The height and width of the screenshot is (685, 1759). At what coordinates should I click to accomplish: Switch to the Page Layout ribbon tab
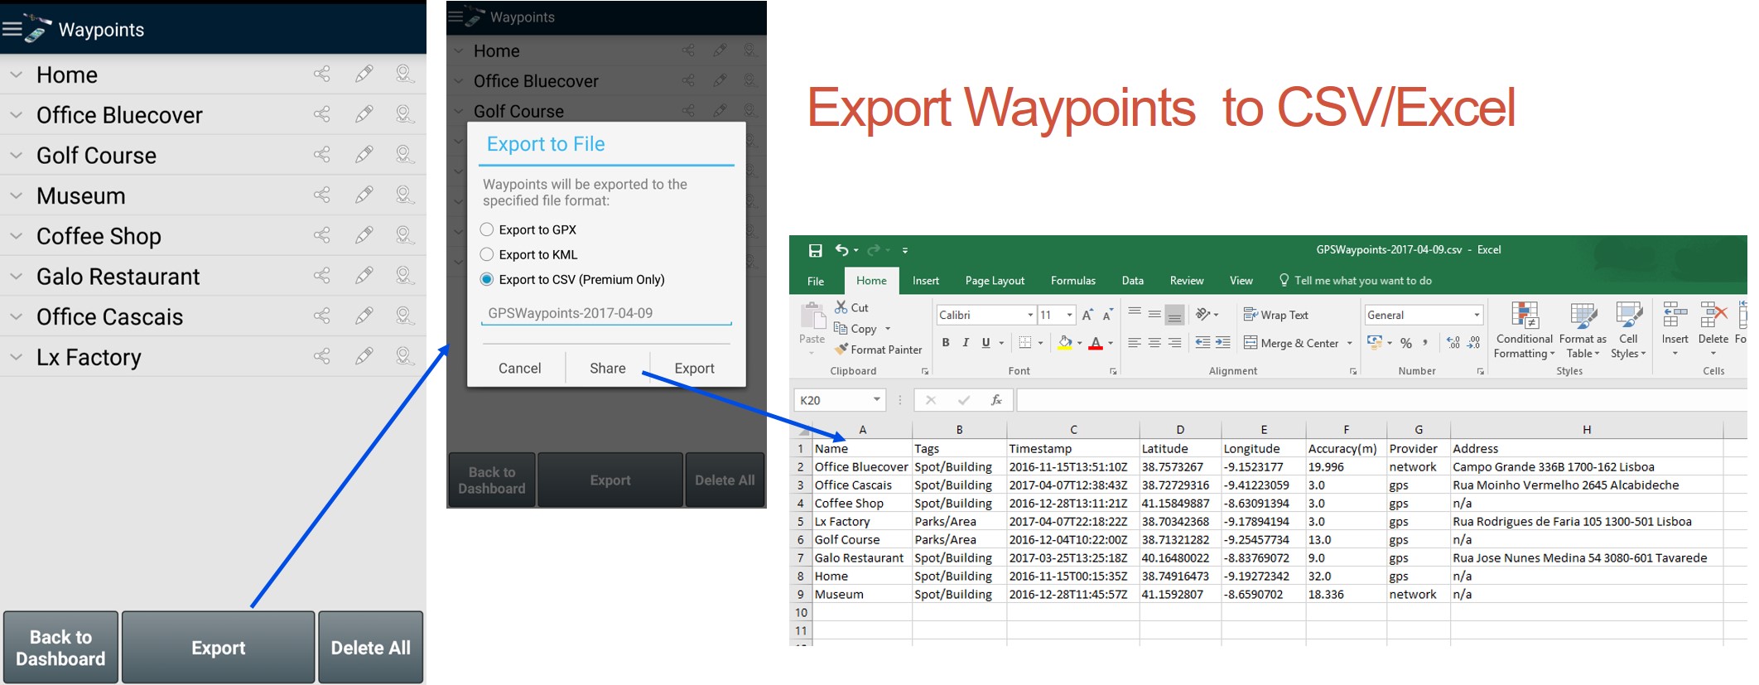point(995,281)
